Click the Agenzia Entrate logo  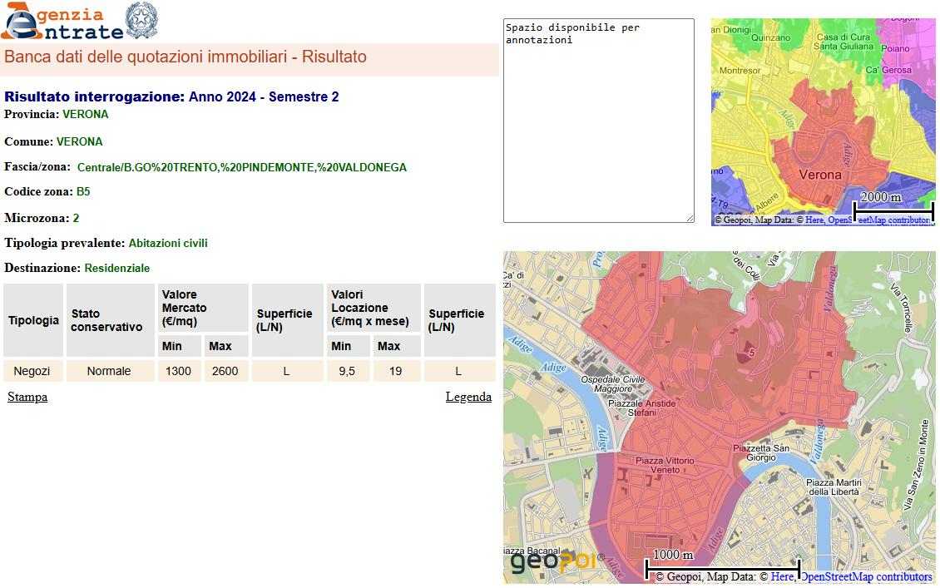coord(62,22)
